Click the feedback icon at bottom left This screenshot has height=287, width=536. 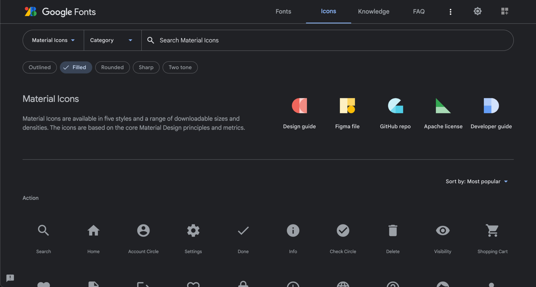(10, 278)
